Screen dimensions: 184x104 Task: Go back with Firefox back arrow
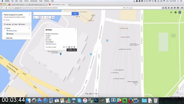point(2,8)
